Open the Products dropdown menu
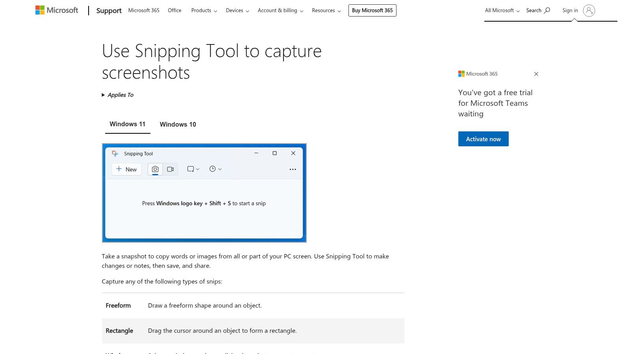This screenshot has height=354, width=630. pos(204,11)
